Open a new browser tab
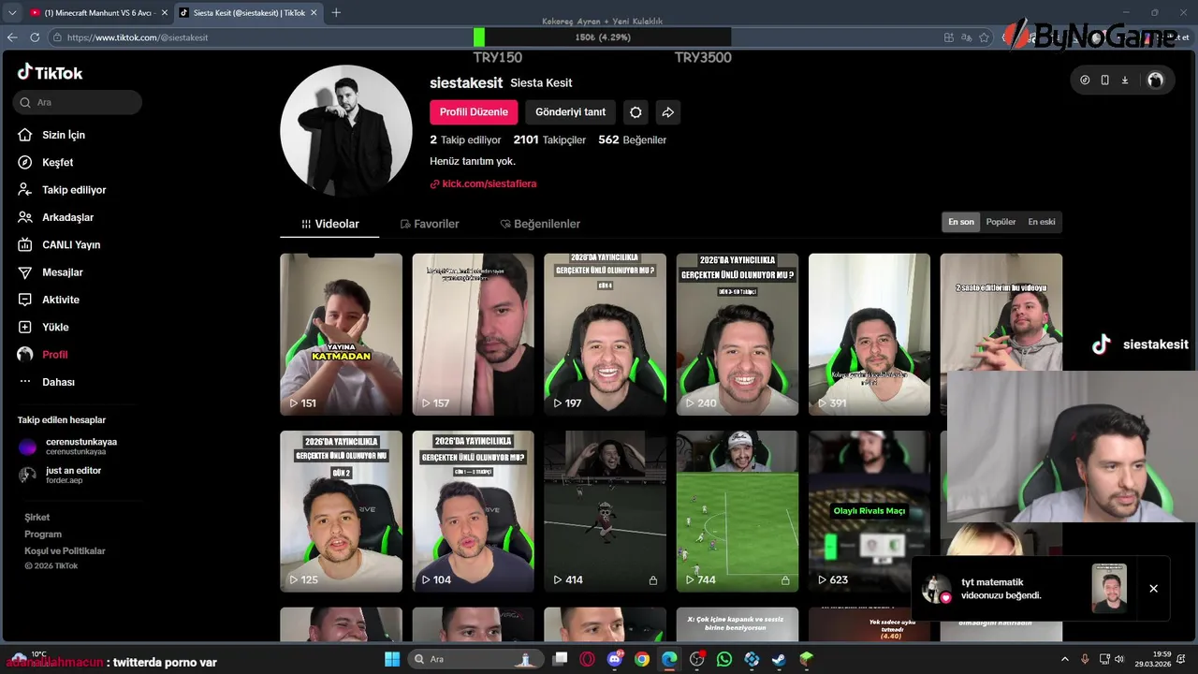This screenshot has width=1198, height=674. point(336,13)
